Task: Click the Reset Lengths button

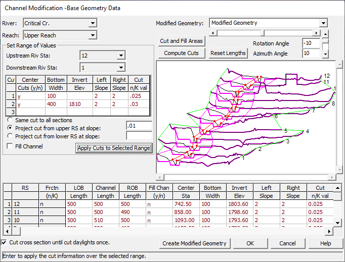Action: tap(228, 53)
